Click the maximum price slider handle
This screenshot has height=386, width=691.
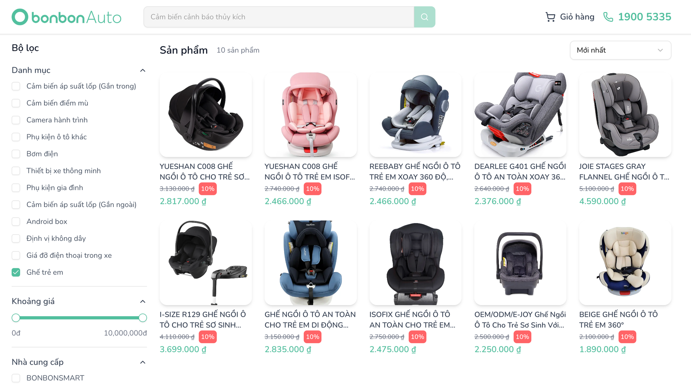click(x=143, y=318)
